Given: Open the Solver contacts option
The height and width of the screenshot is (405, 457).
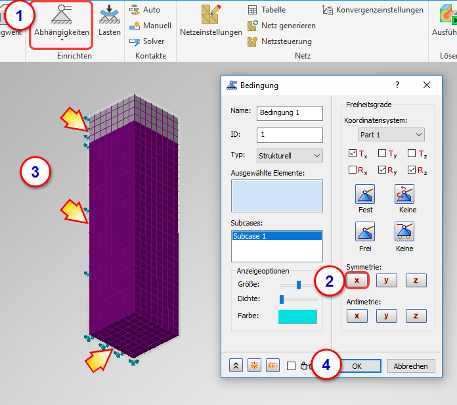Looking at the screenshot, I should [x=147, y=41].
